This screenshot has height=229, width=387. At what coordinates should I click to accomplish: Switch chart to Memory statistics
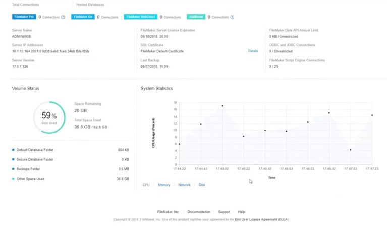point(164,185)
